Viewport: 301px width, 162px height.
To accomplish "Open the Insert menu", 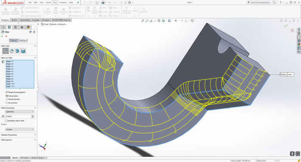I will pos(48,3).
